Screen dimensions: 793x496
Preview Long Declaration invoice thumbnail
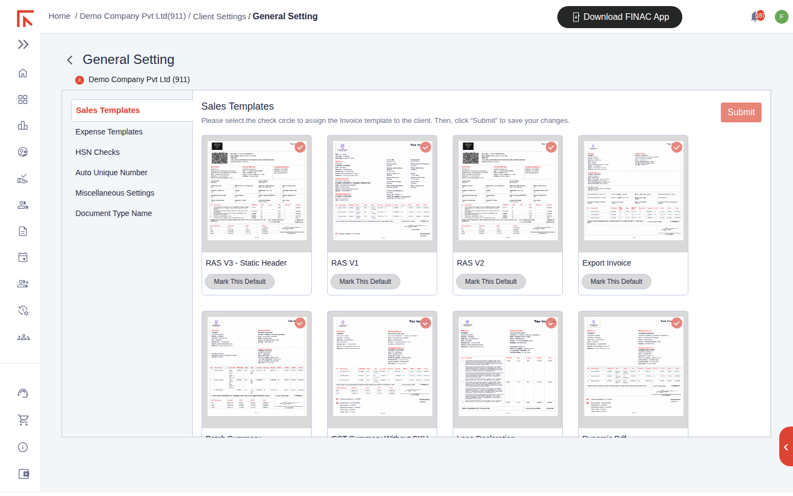(508, 366)
